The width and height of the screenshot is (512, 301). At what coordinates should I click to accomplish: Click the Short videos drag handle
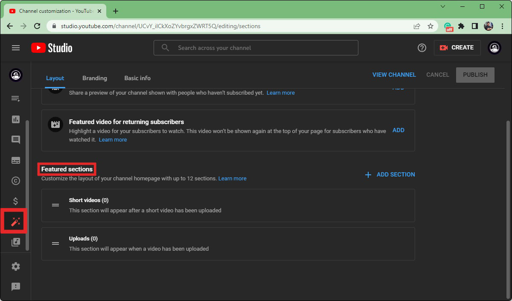coord(55,205)
